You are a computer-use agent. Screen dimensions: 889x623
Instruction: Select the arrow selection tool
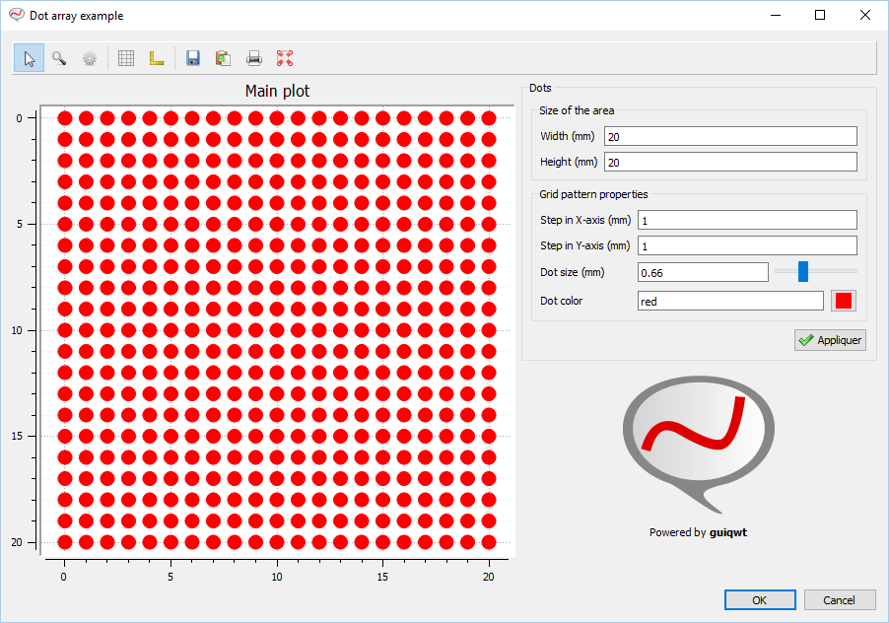(29, 58)
